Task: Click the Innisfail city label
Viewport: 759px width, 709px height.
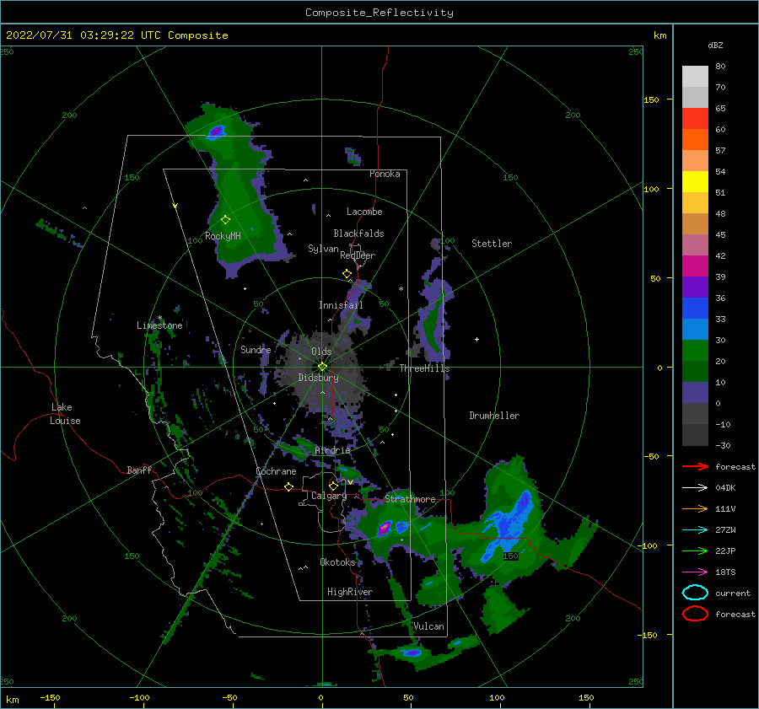Action: coord(341,305)
